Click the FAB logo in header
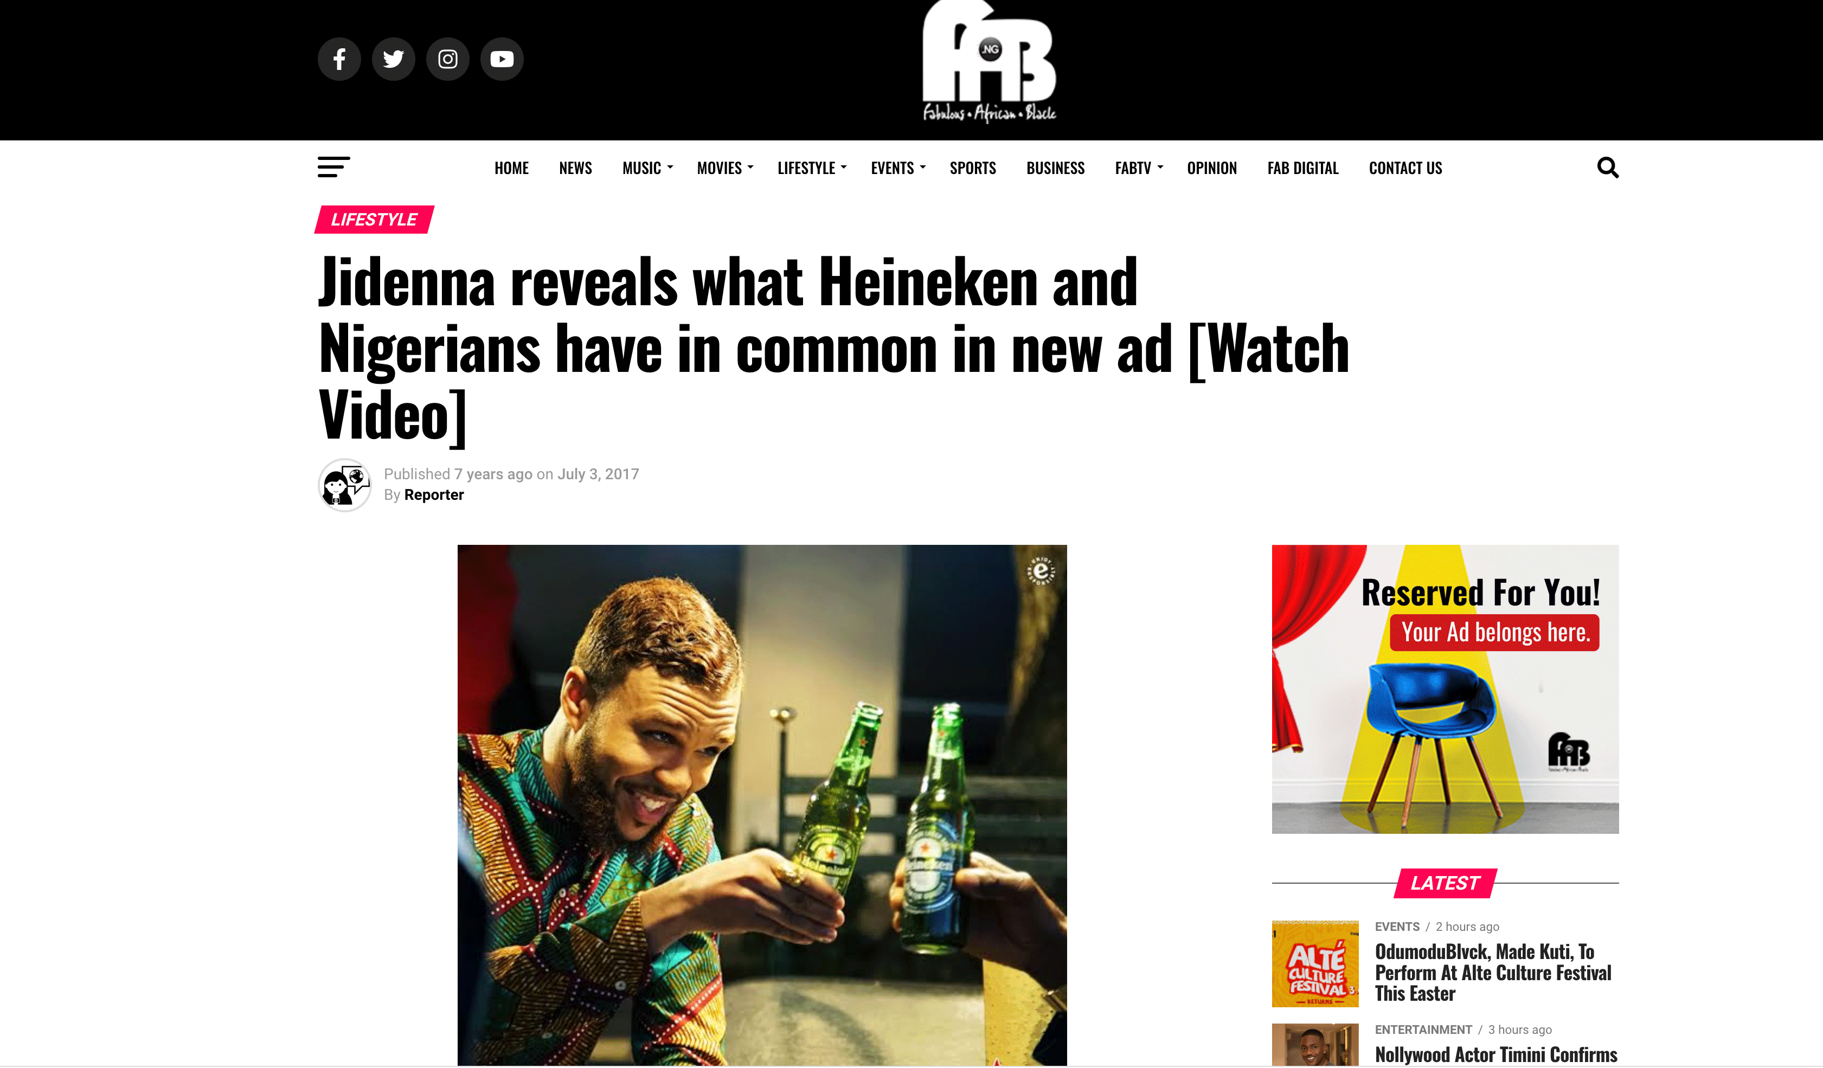 tap(989, 62)
